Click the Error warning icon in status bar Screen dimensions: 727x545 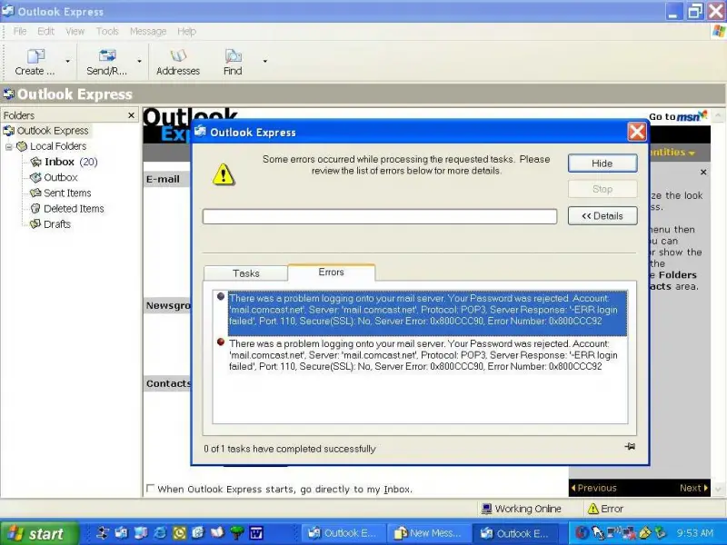(x=593, y=509)
